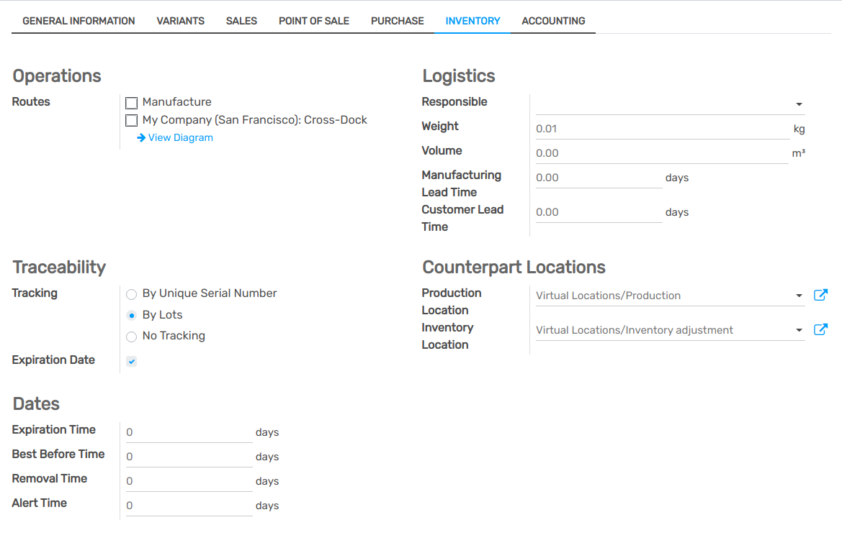Open the Purchase tab

(x=397, y=21)
